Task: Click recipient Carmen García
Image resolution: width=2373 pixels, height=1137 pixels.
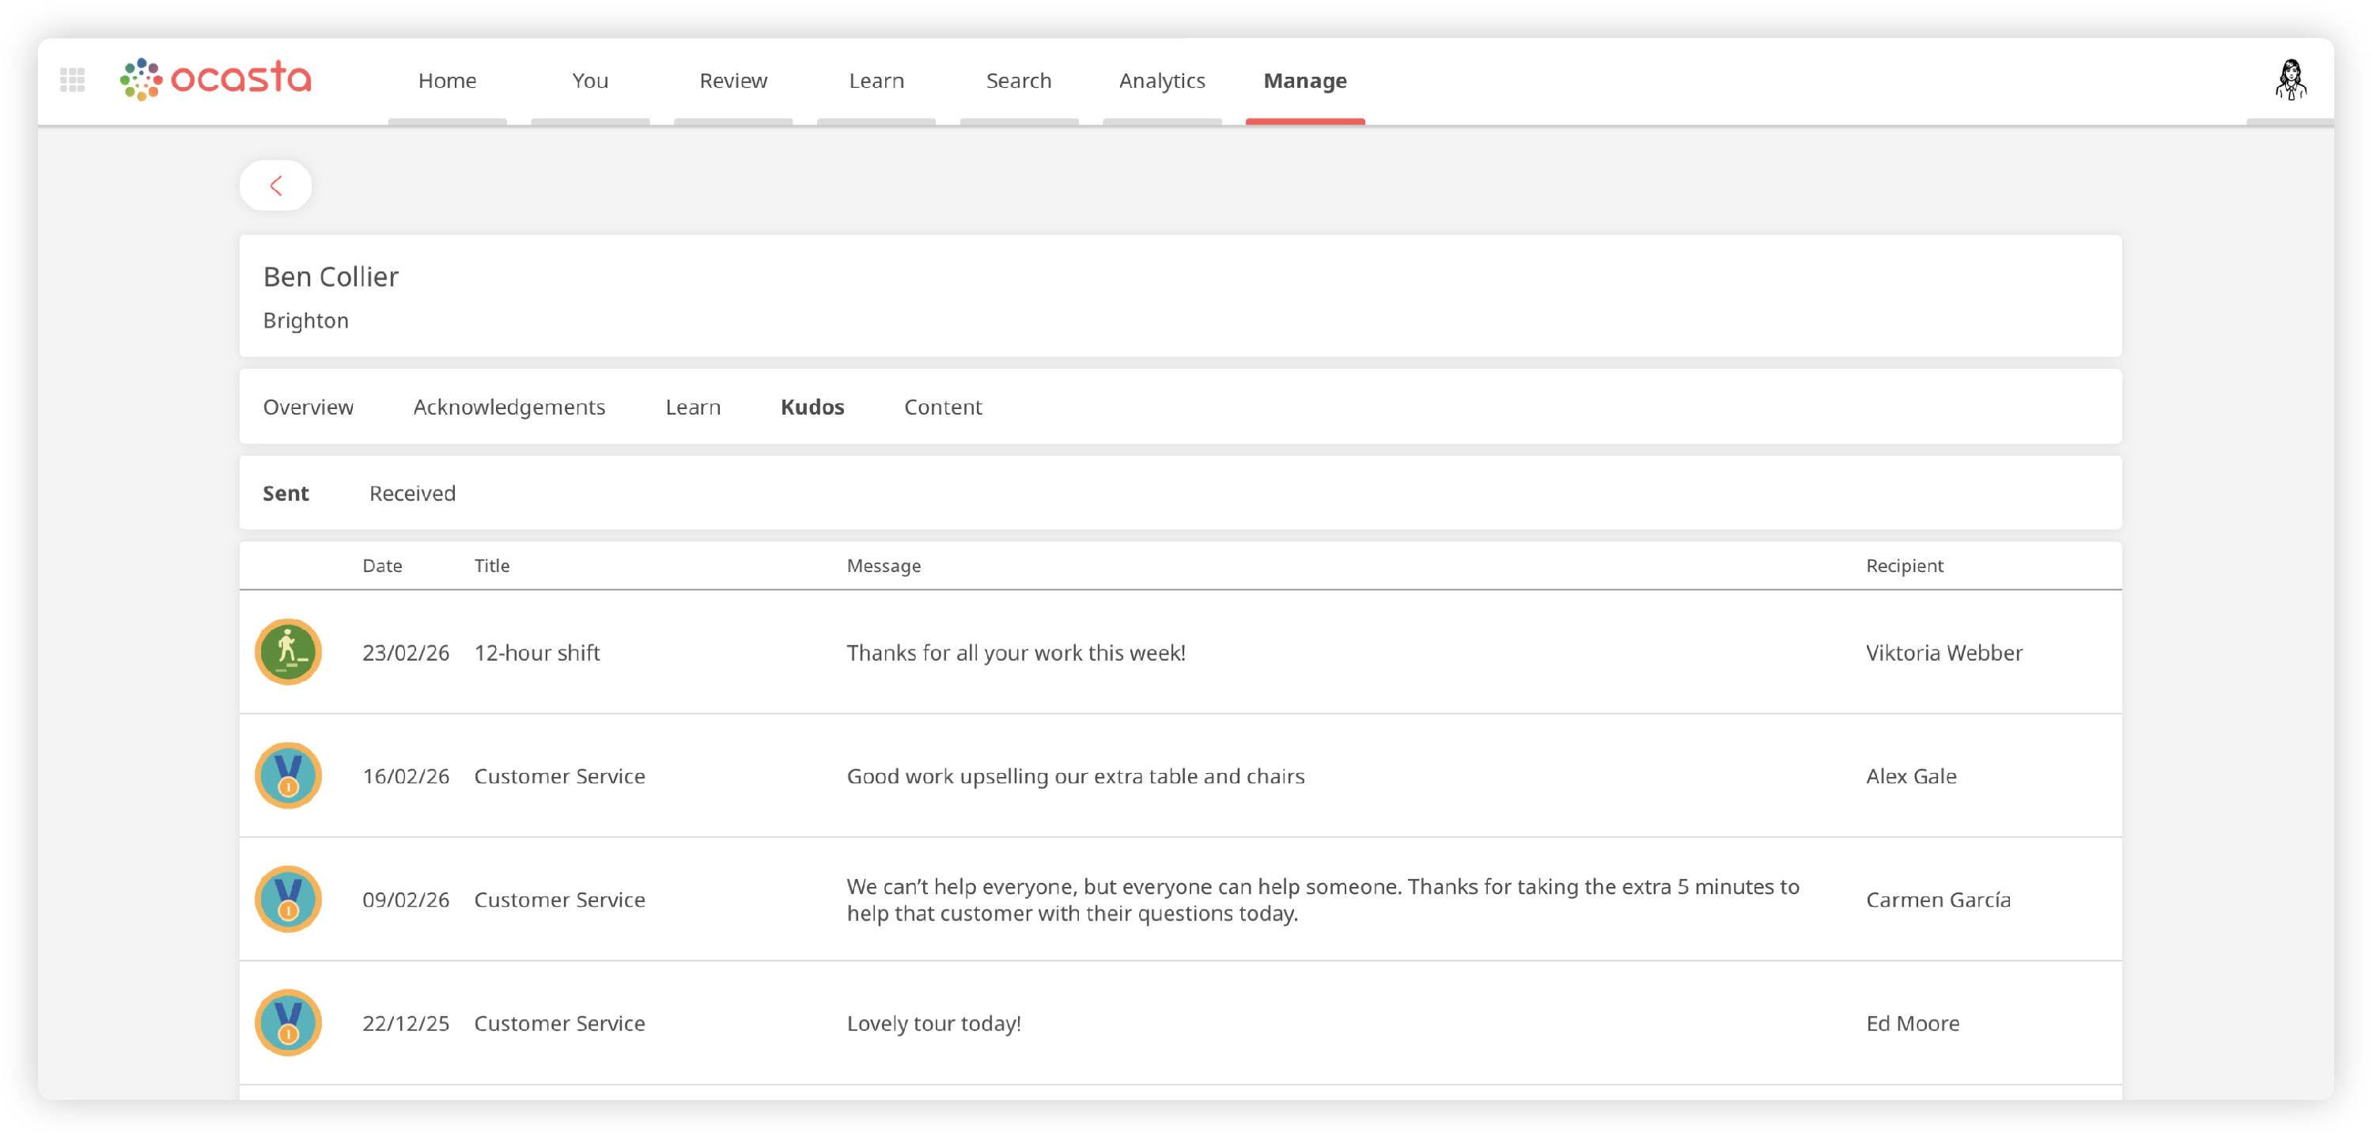Action: click(1937, 900)
